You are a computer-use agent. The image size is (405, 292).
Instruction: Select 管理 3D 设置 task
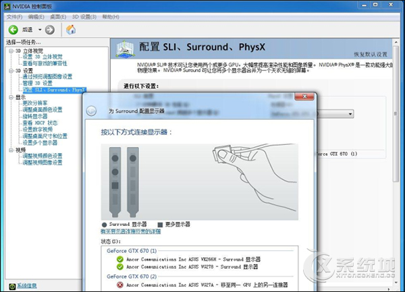click(x=37, y=83)
